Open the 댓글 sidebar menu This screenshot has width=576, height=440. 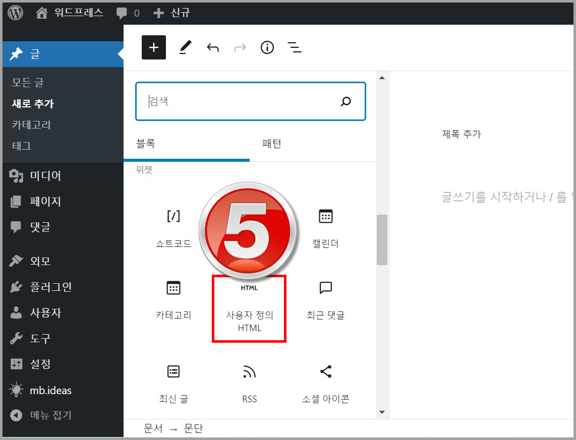point(63,227)
